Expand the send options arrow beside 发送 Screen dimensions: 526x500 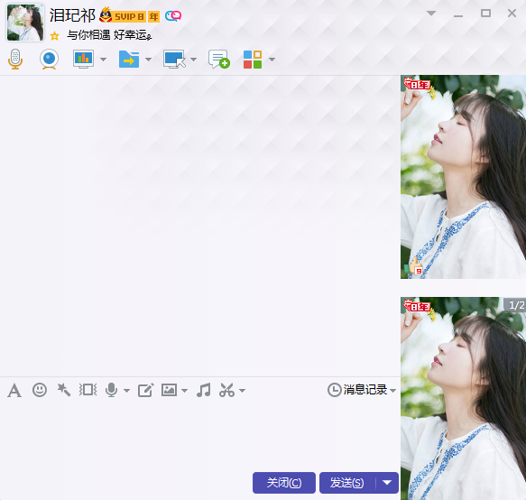[x=387, y=483]
